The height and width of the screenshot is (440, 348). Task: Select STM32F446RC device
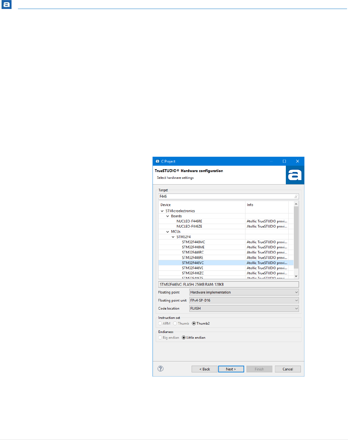point(193,252)
